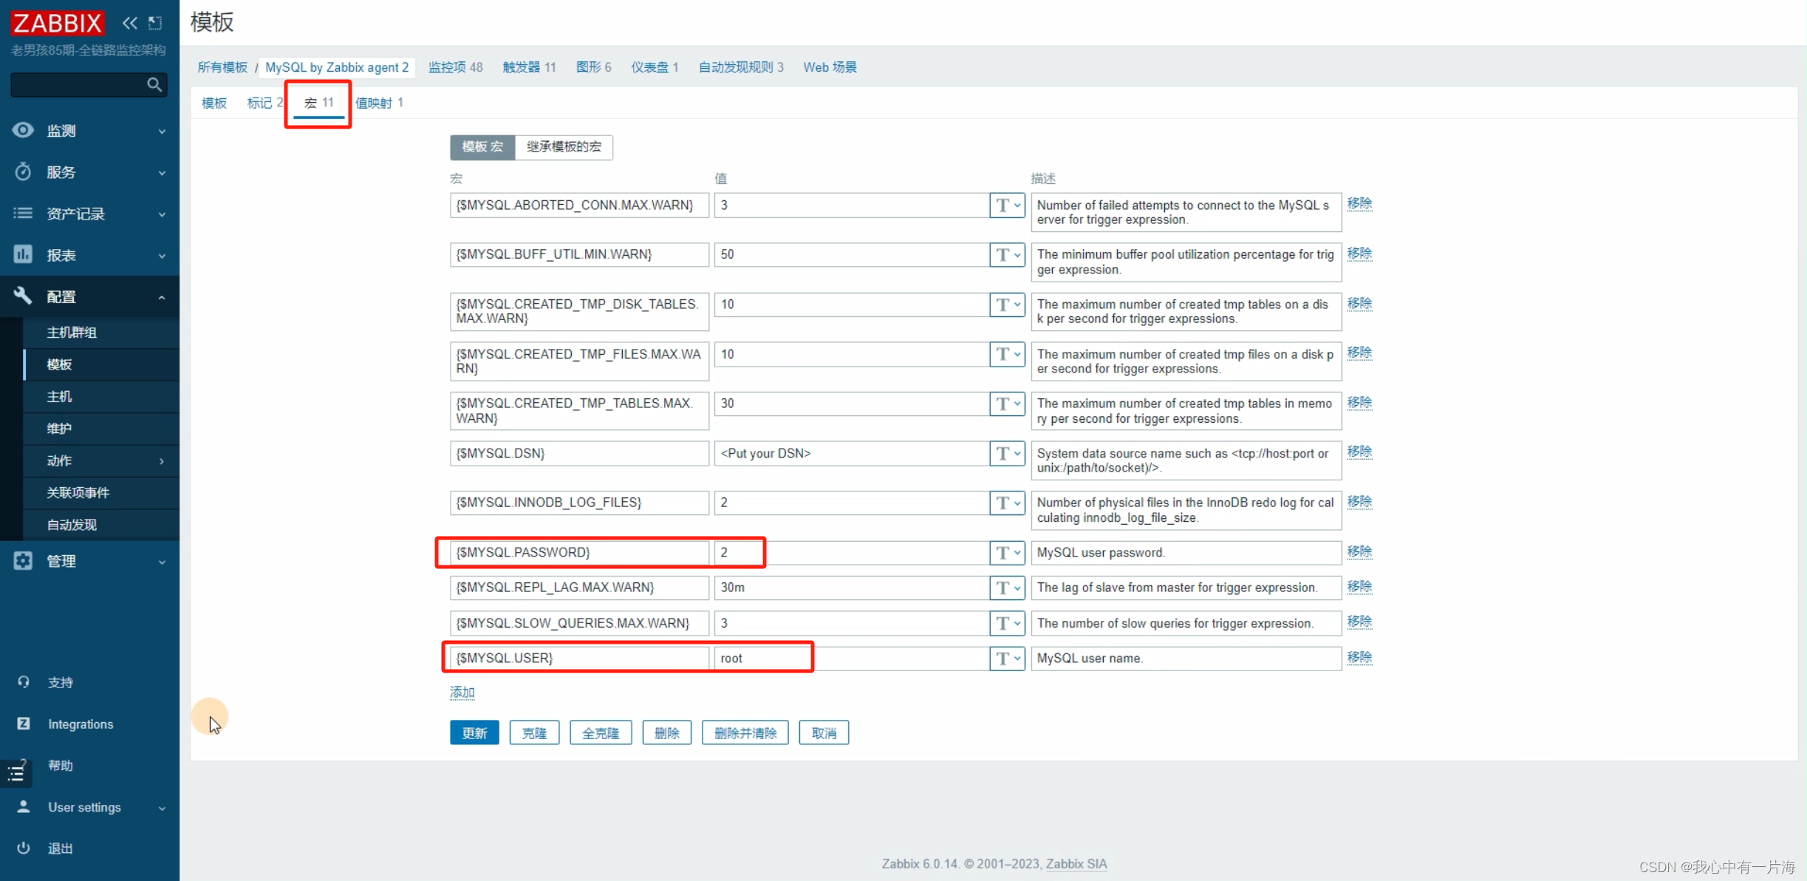This screenshot has height=881, width=1807.
Task: Expand the 服务 menu chevron
Action: (x=162, y=173)
